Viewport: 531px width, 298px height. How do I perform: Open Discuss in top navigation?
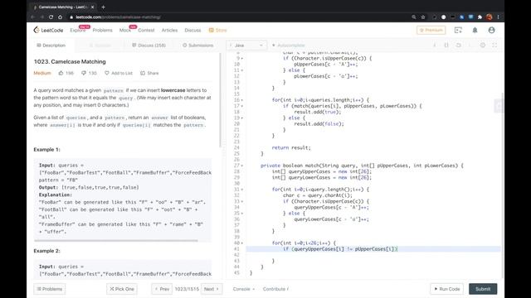(x=192, y=30)
